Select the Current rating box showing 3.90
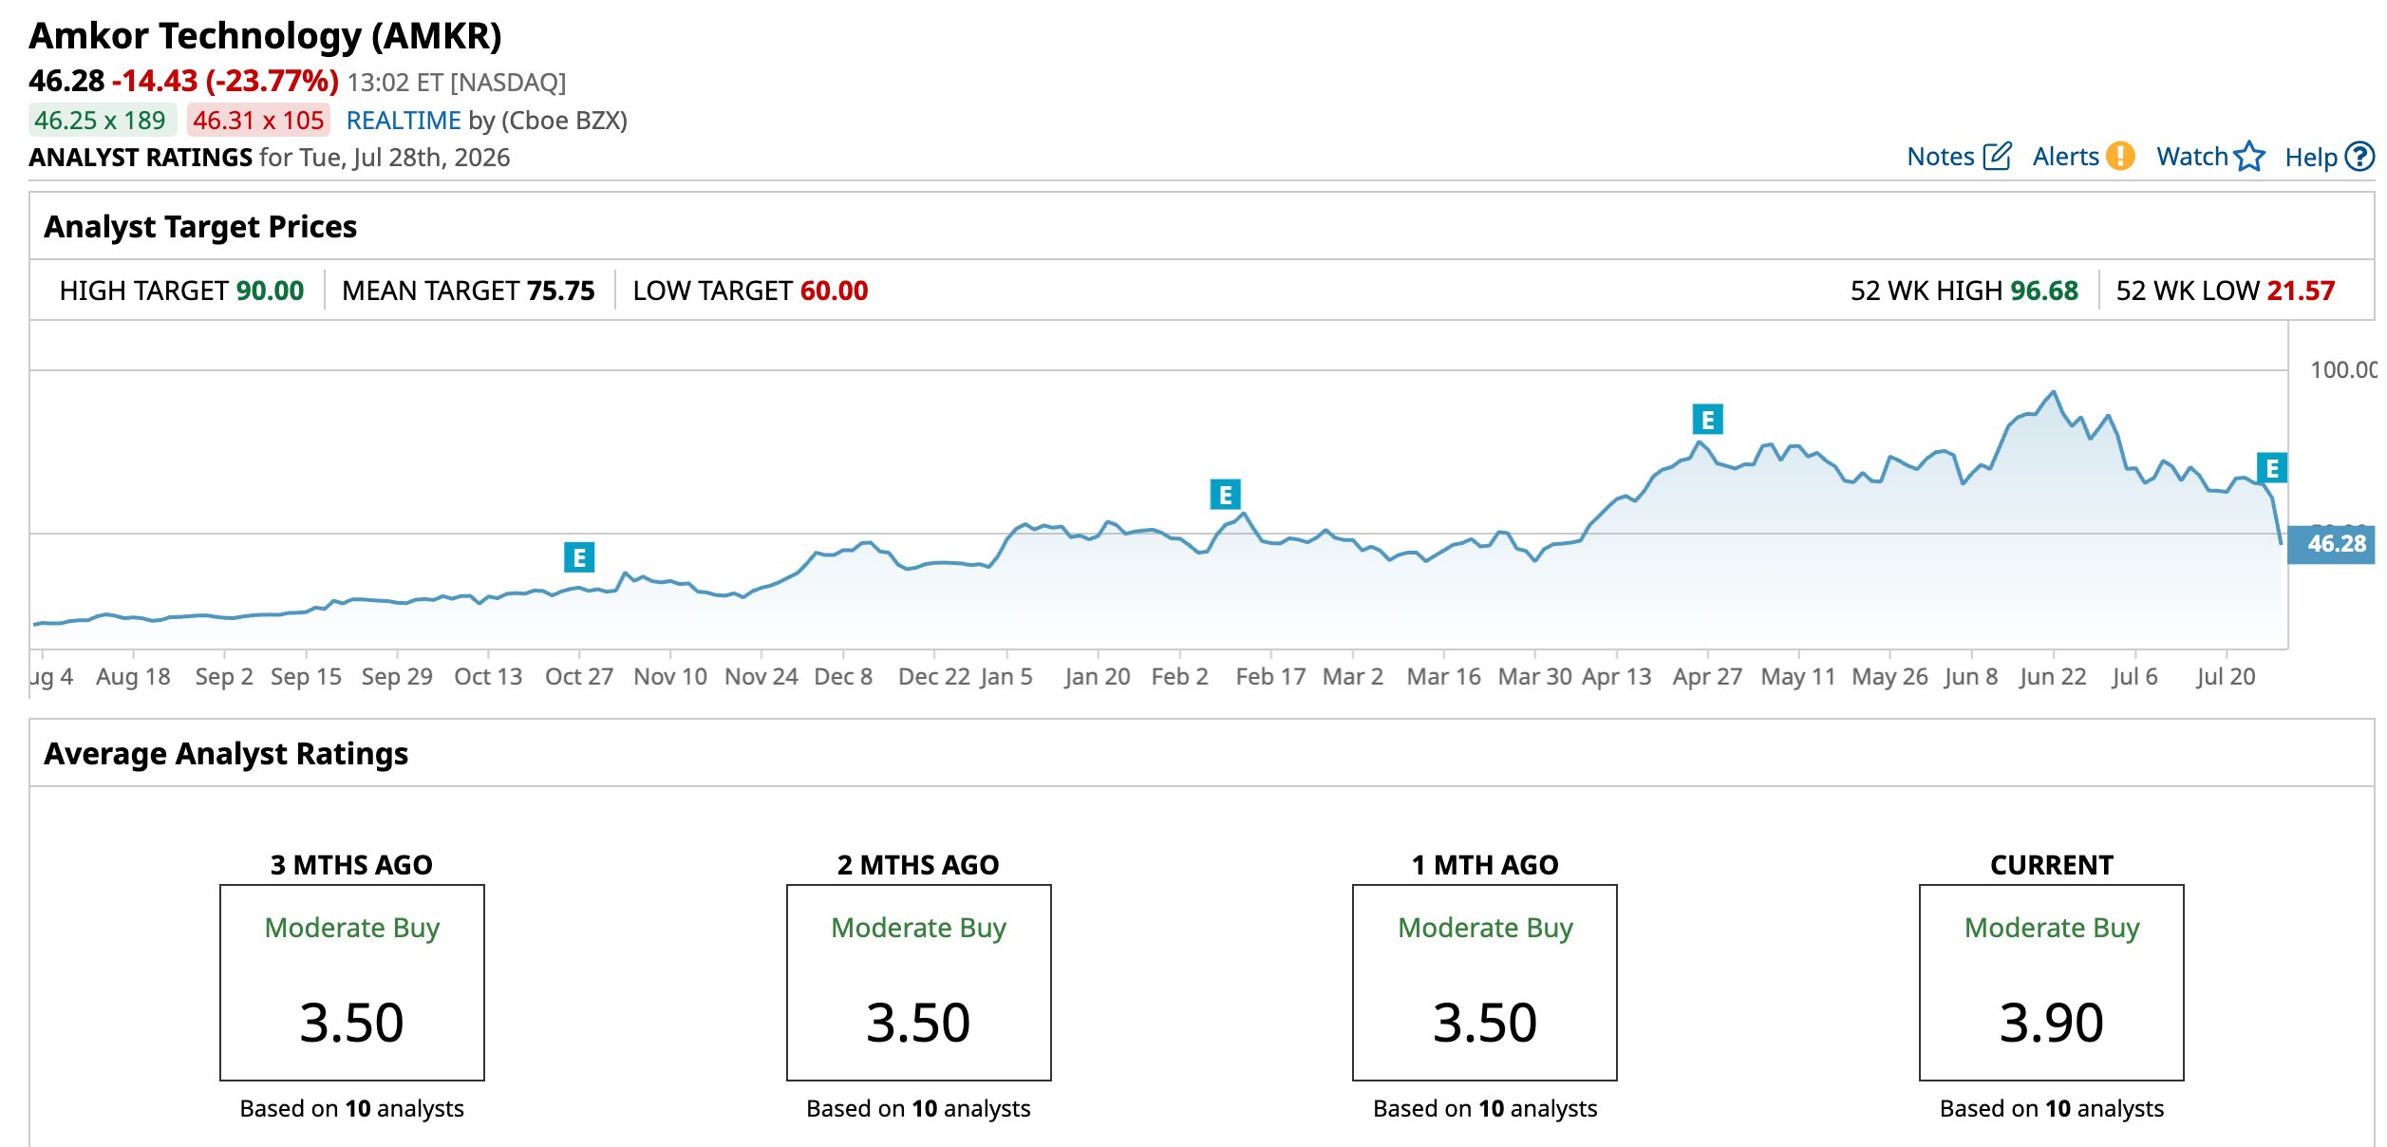The image size is (2387, 1147). click(2051, 983)
